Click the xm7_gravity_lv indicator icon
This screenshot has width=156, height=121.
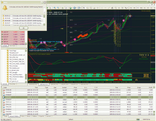pyautogui.click(x=8, y=81)
